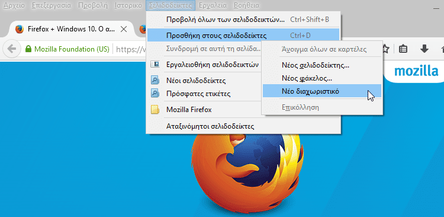Screen dimensions: 444x217
Task: Click the URL address field
Action: pos(131,49)
